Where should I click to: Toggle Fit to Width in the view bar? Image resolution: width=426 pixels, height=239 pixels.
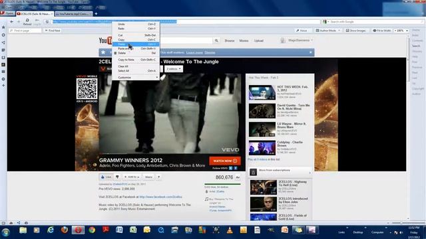(x=381, y=31)
